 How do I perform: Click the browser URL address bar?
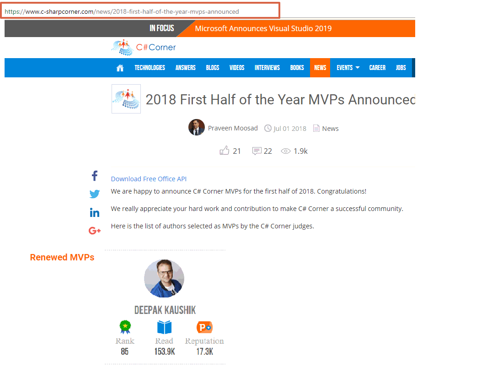[140, 11]
